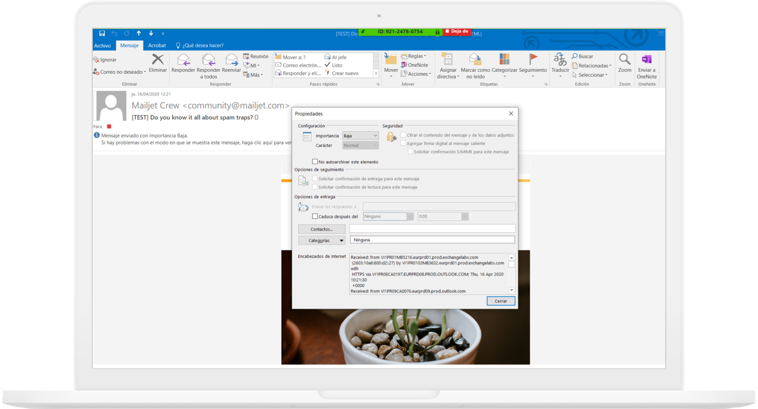Open Traducir translate tool
This screenshot has height=409, width=758.
560,65
